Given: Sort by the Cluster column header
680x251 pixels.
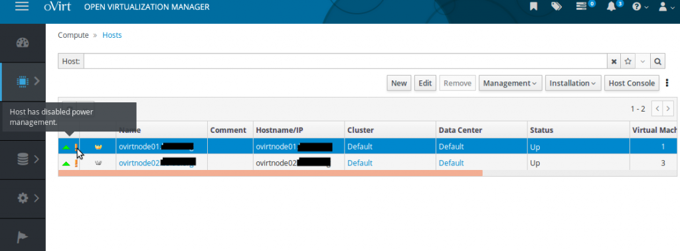Looking at the screenshot, I should click(390, 130).
